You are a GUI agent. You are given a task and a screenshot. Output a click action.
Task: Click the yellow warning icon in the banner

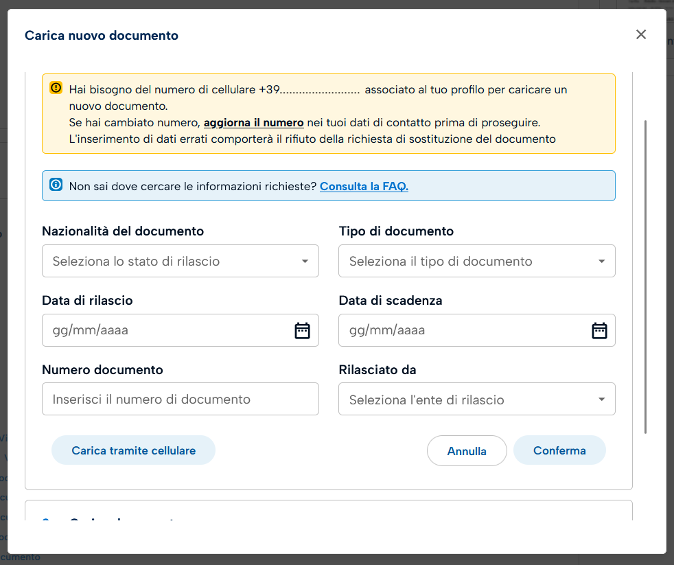56,88
